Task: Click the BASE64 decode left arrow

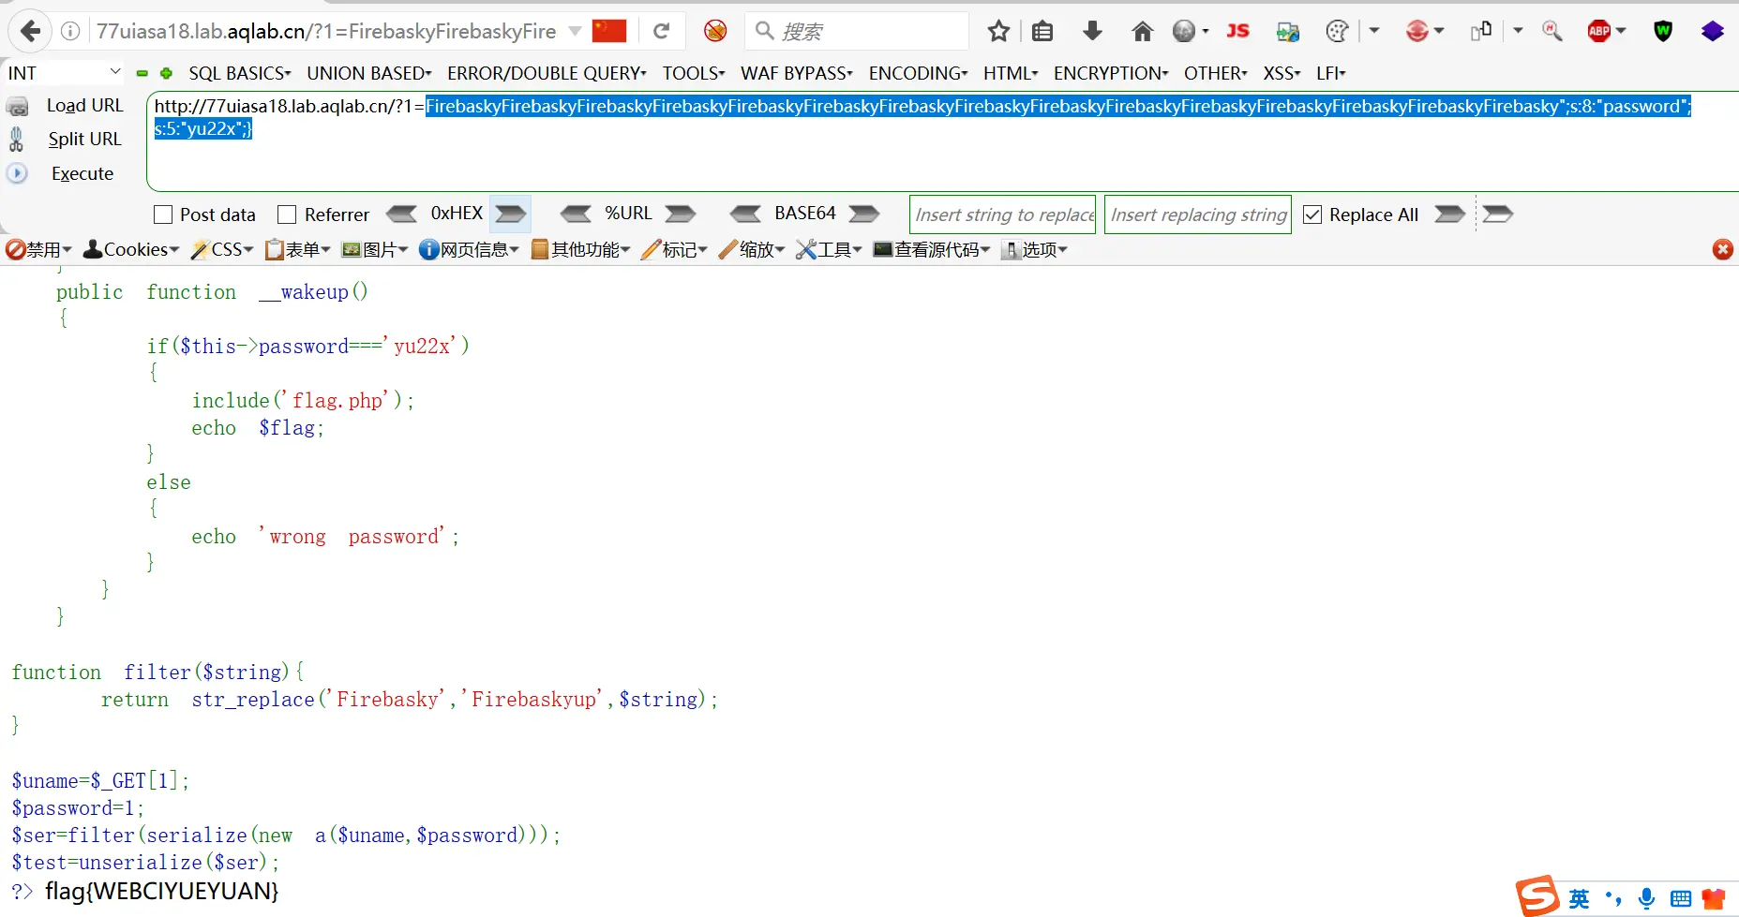Action: [x=745, y=214]
